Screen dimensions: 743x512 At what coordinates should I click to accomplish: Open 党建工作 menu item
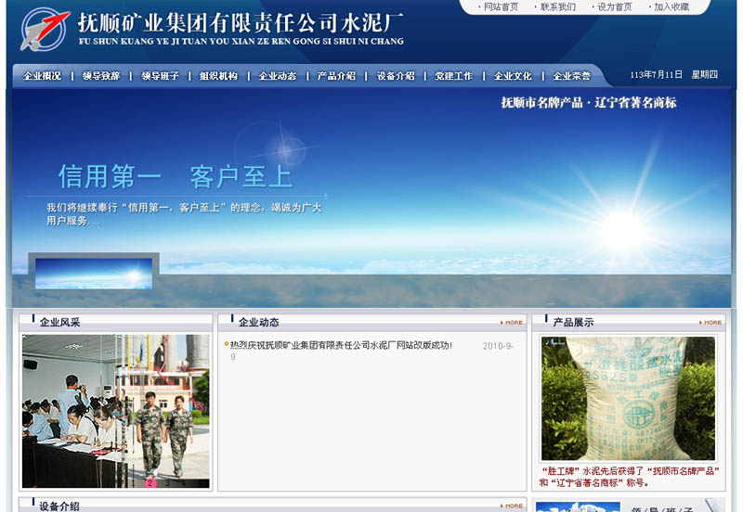[454, 76]
